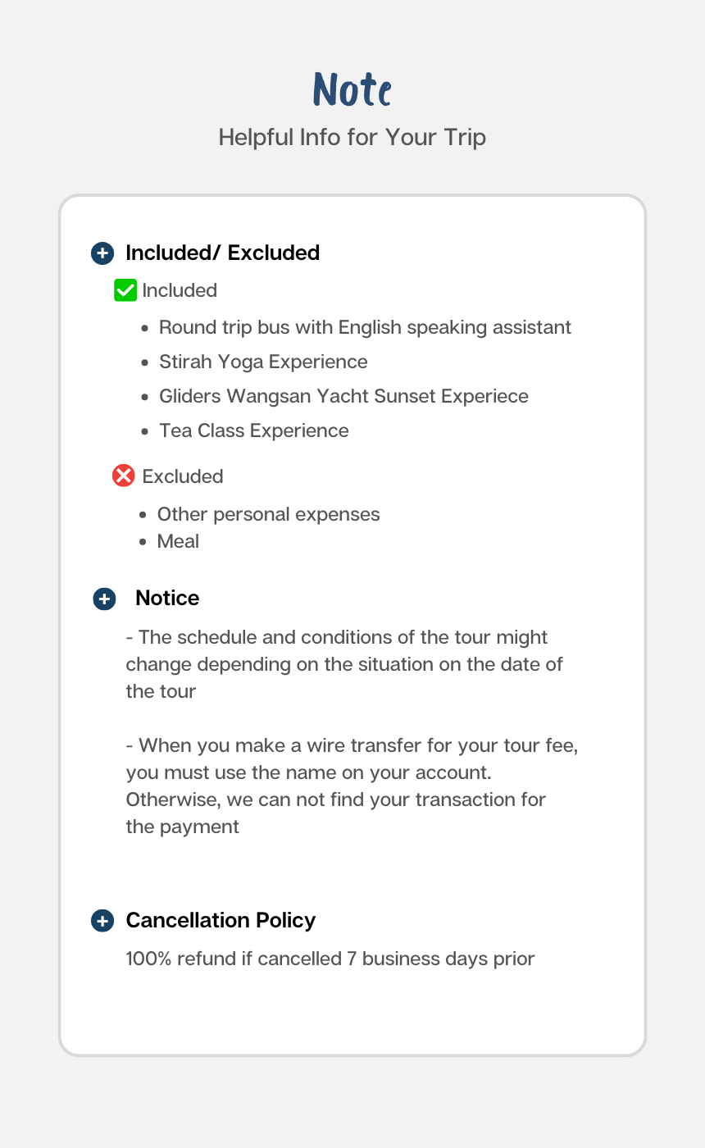Expand the Included/ Excluded section heading
Screen dimensions: 705x1148
[x=222, y=253]
